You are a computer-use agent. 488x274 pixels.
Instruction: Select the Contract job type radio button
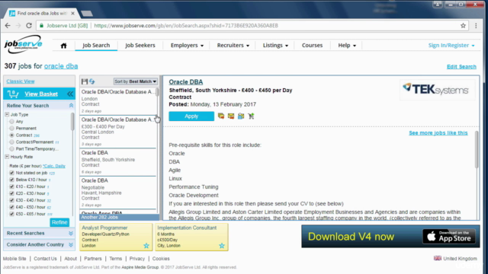(12, 135)
